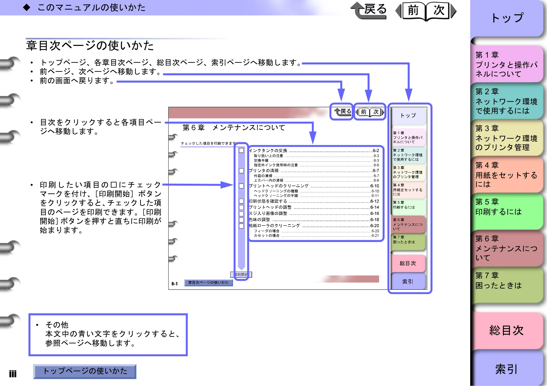
Task: Check the box beside プリンタの清掃
Action: click(241, 171)
